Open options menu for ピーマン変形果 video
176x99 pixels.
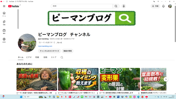139,93
